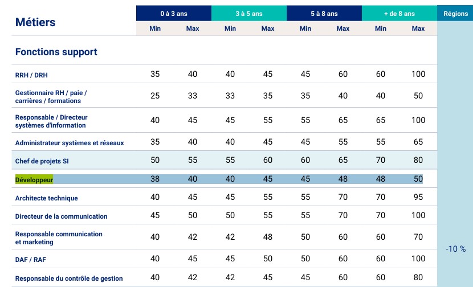Viewport: 473px width, 287px height.
Task: Select 'Responsable / Directeur systèmes d'information' label
Action: pos(51,121)
